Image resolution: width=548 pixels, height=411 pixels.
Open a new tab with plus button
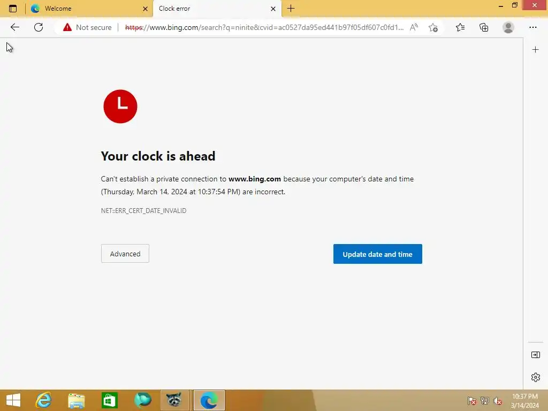click(x=291, y=9)
